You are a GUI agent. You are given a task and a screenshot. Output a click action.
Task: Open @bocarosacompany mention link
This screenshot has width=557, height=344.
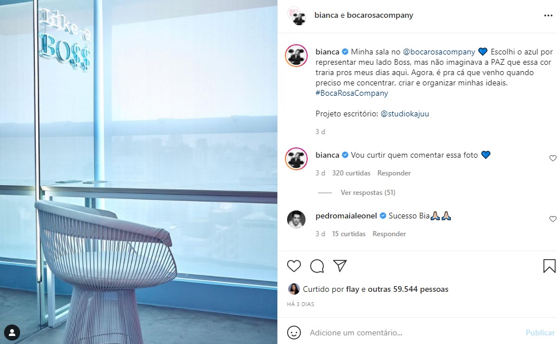click(439, 52)
